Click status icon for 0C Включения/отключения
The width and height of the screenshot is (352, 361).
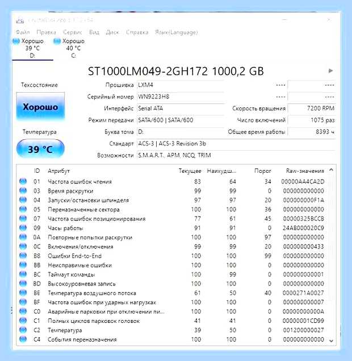coord(23,246)
